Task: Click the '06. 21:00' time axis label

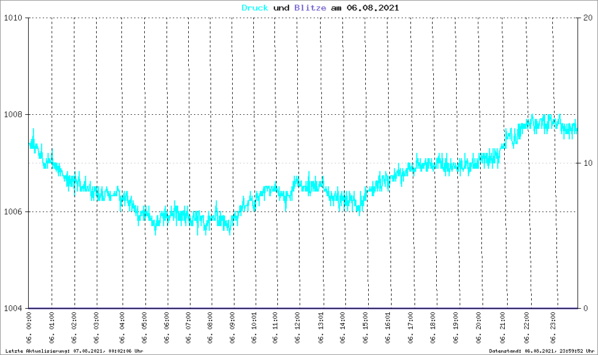Action: (502, 328)
